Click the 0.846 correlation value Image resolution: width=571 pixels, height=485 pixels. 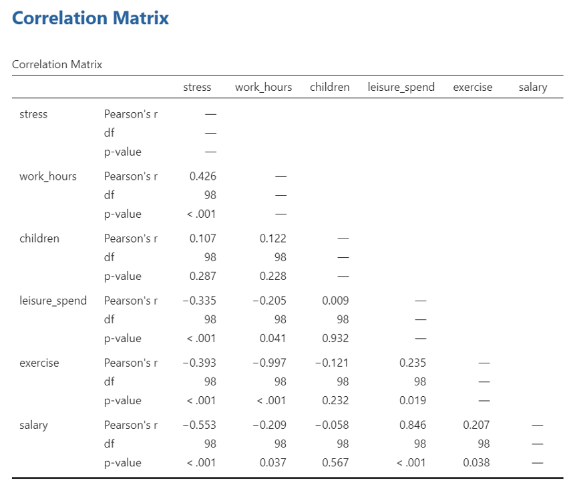pos(412,425)
